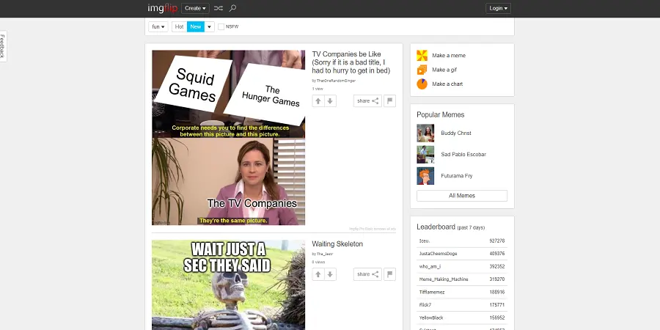Open the Create dropdown menu

(195, 8)
